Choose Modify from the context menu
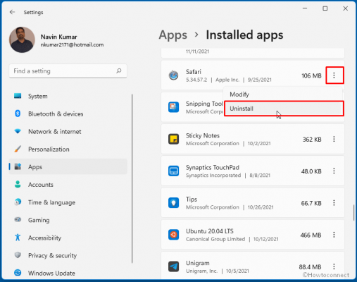Screen dimensions: 357x282 tap(282, 94)
